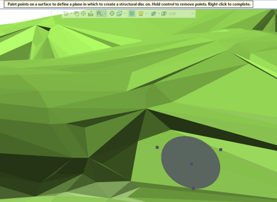Open the view cube dropdown arrow
The width and height of the screenshot is (277, 202).
click(125, 13)
